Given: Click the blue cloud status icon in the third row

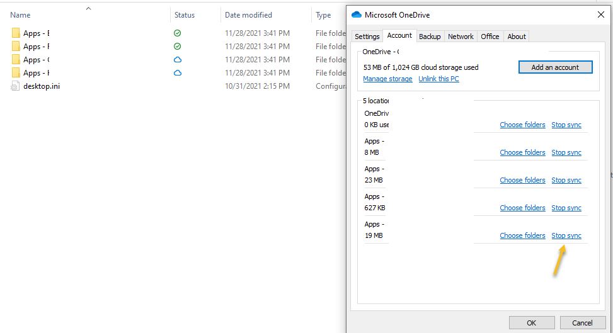Looking at the screenshot, I should coord(178,60).
